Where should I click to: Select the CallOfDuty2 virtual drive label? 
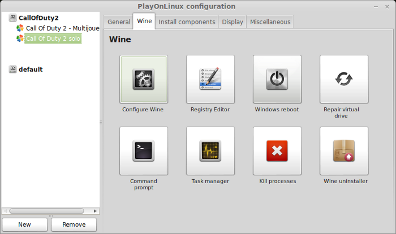38,18
